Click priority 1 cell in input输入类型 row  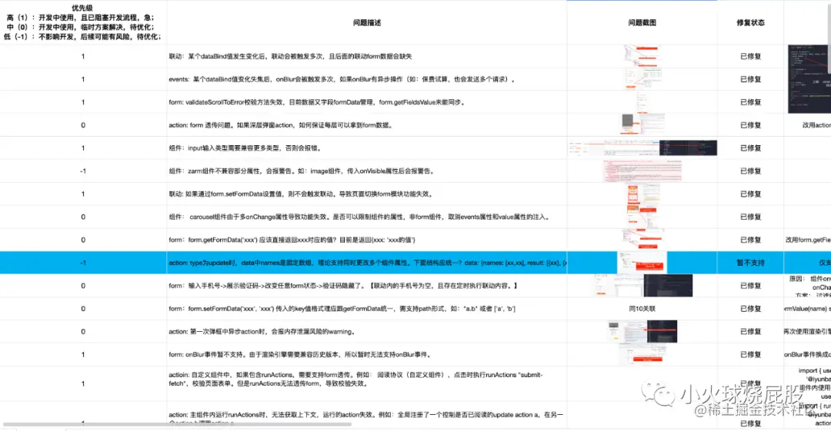pyautogui.click(x=82, y=148)
